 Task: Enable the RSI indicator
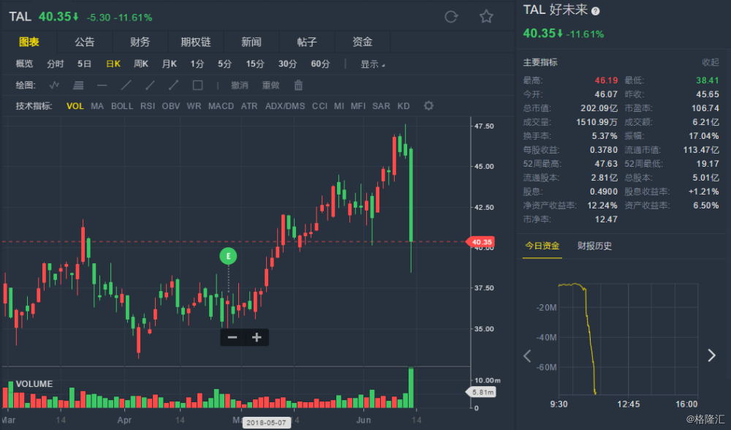(148, 106)
